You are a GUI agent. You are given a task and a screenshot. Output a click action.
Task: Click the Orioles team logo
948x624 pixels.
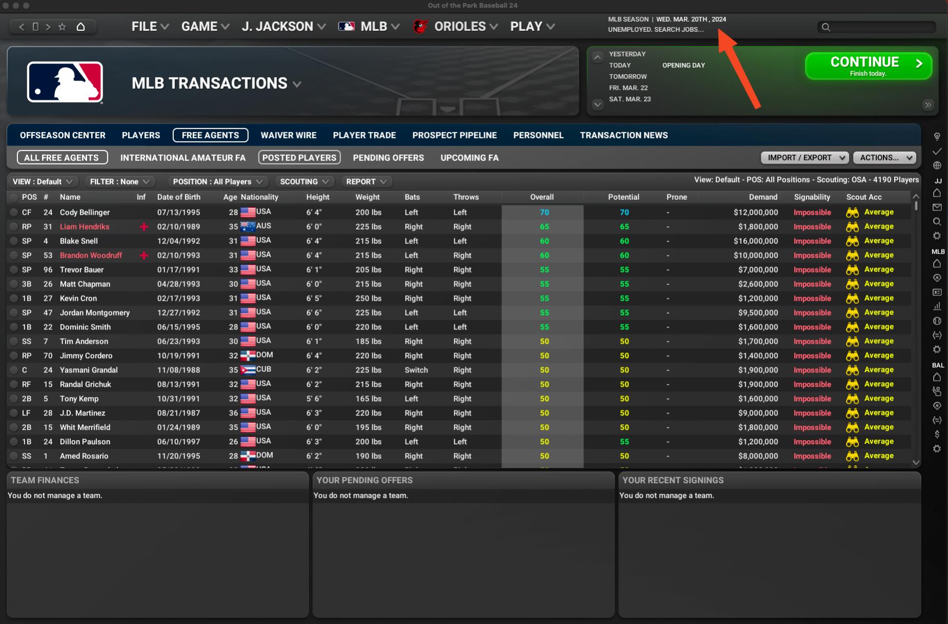(420, 27)
